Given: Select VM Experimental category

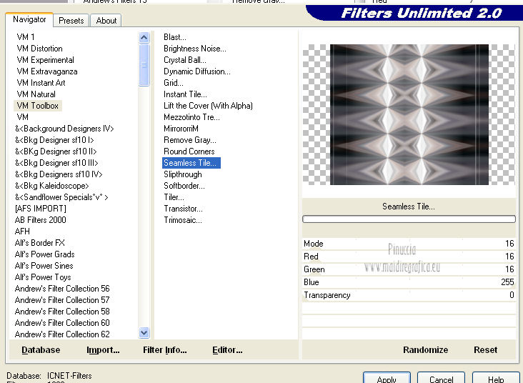Looking at the screenshot, I should [x=45, y=60].
